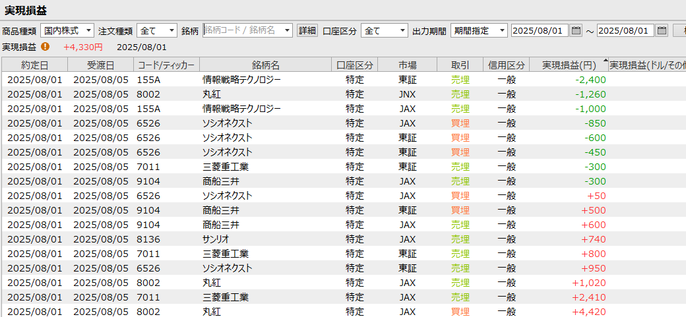Select 三菱重工業 row with +800

pyautogui.click(x=343, y=253)
